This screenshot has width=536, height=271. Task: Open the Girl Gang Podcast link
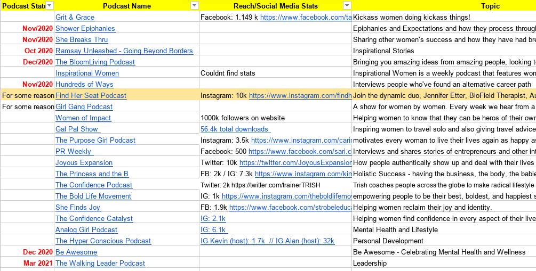84,107
